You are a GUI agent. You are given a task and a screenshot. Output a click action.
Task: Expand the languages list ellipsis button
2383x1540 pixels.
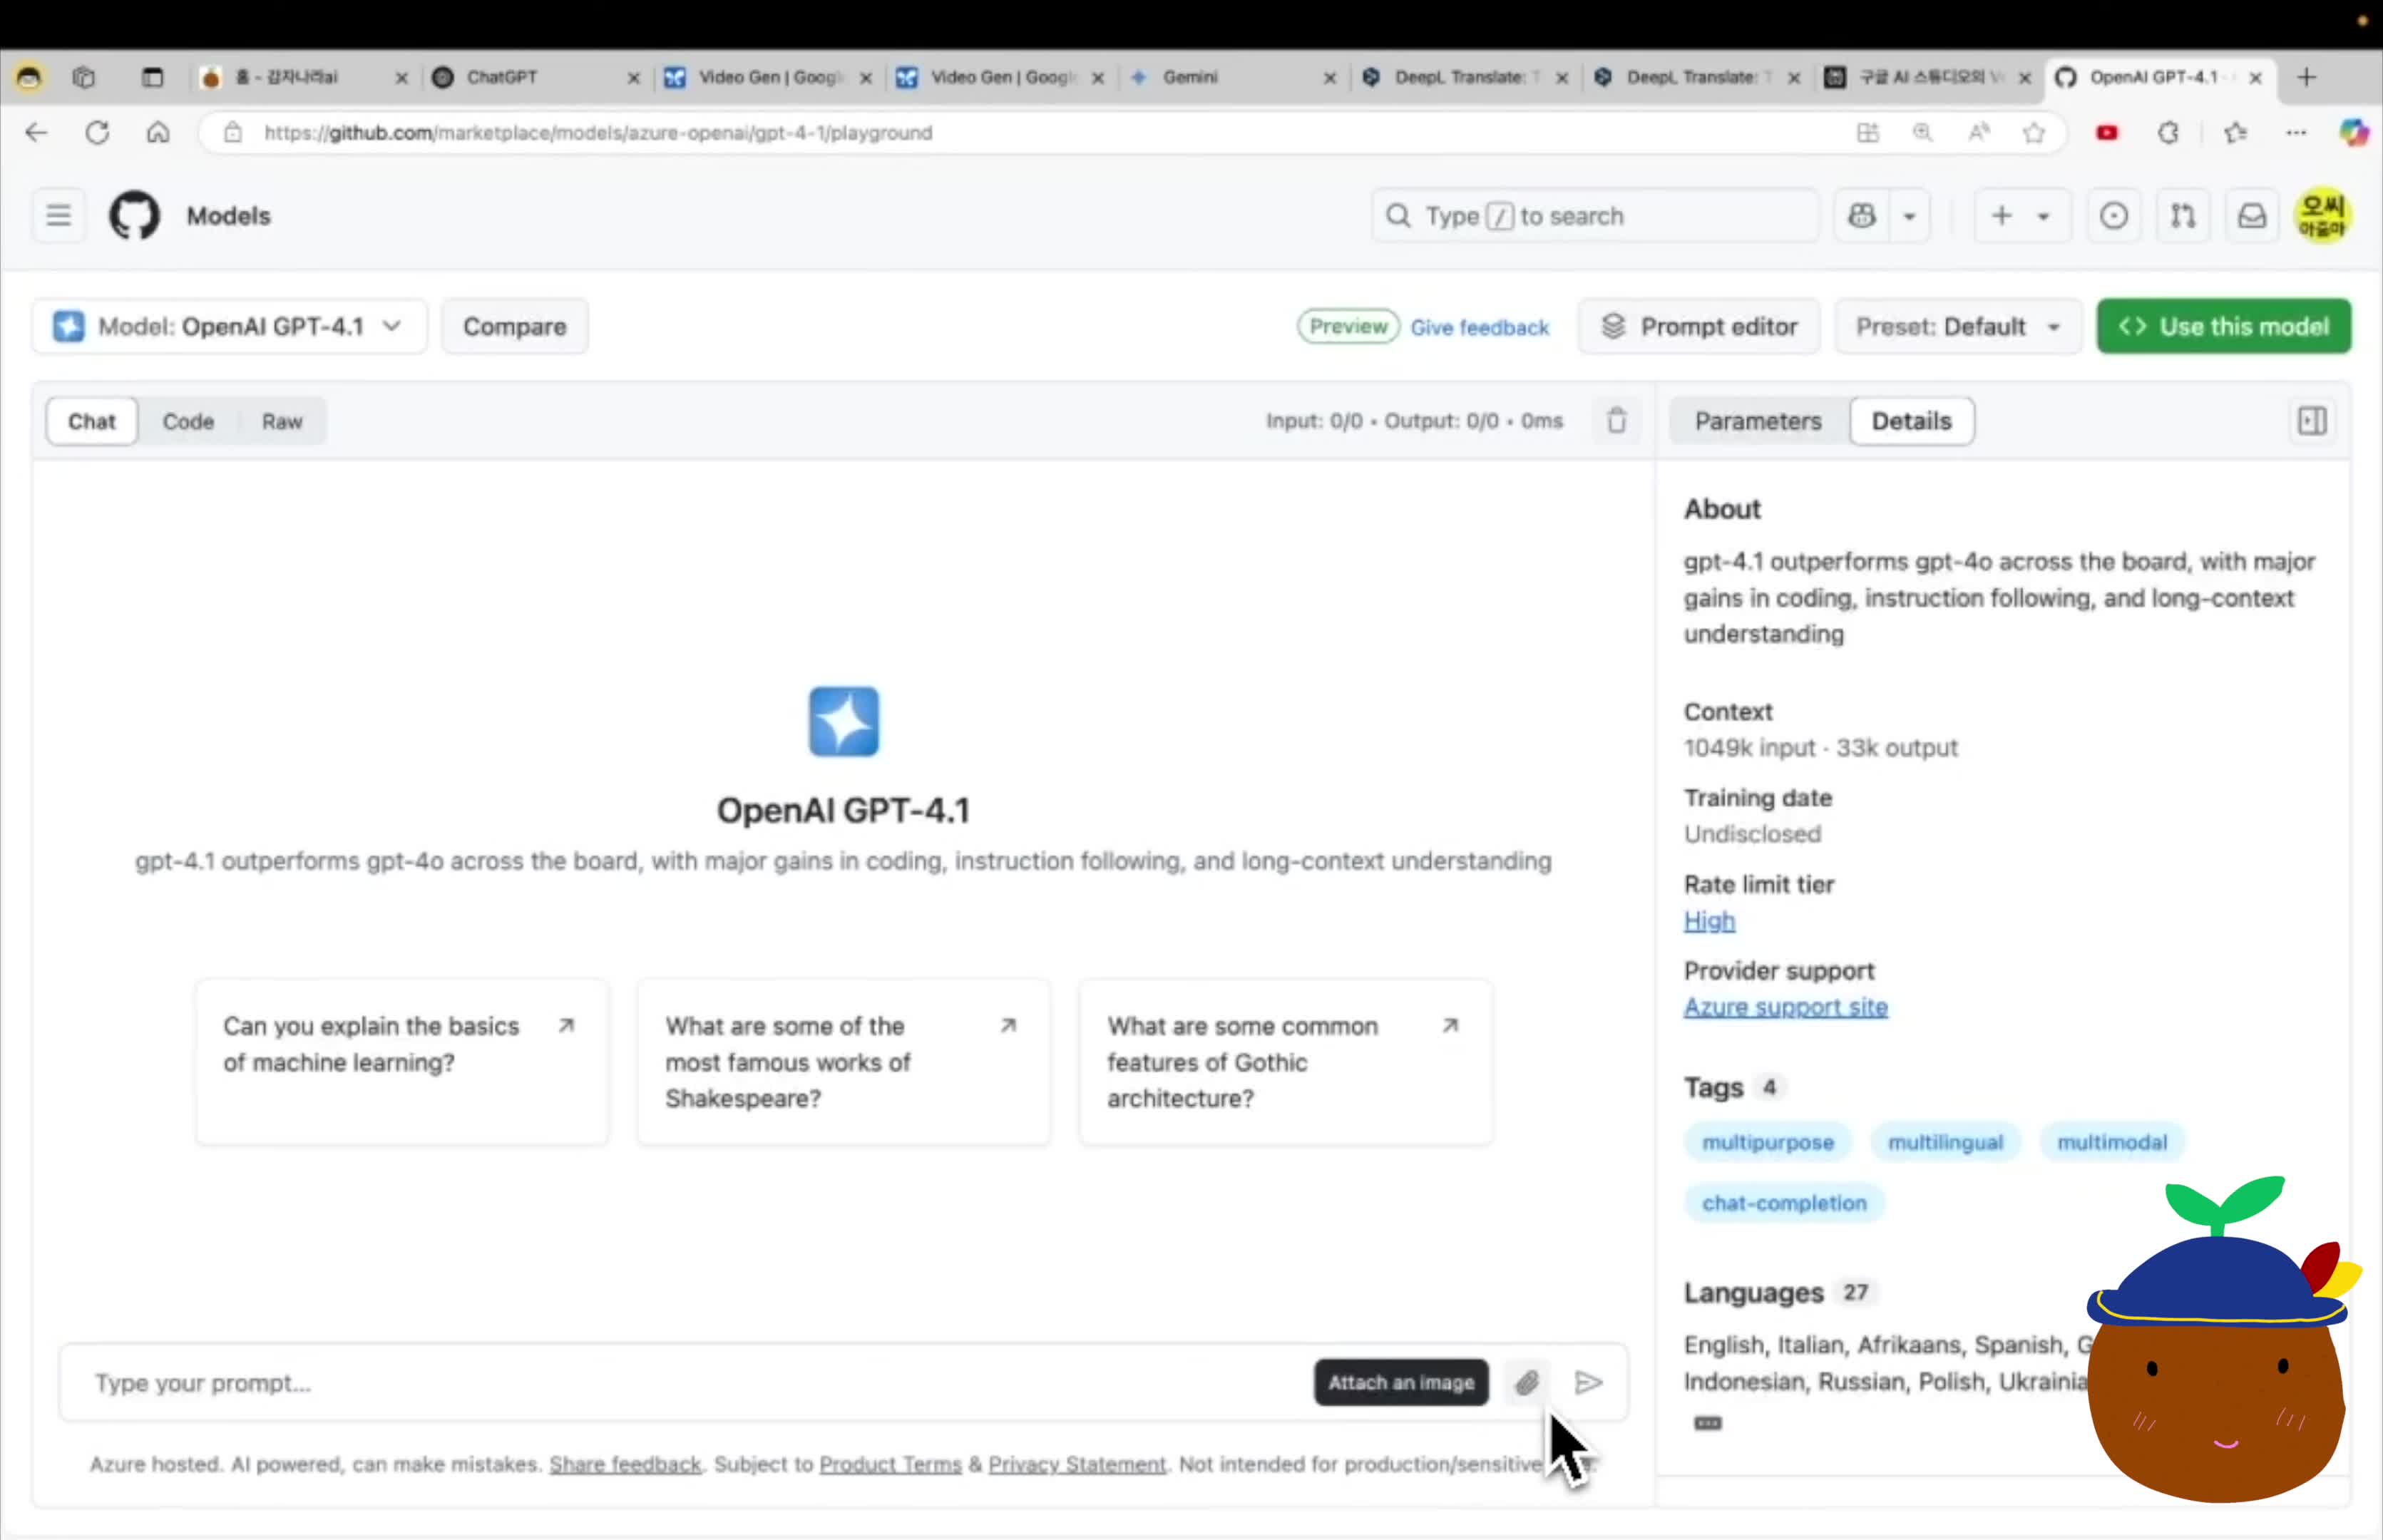(1707, 1423)
